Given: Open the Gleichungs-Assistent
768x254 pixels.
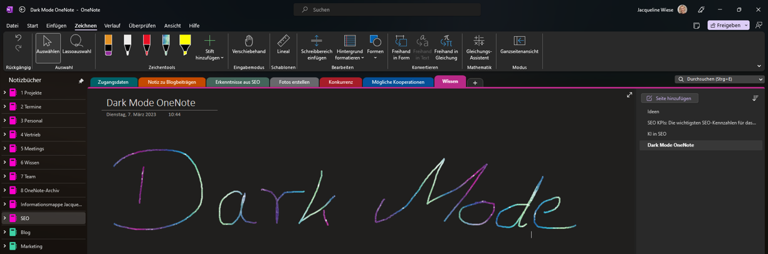Looking at the screenshot, I should 479,48.
